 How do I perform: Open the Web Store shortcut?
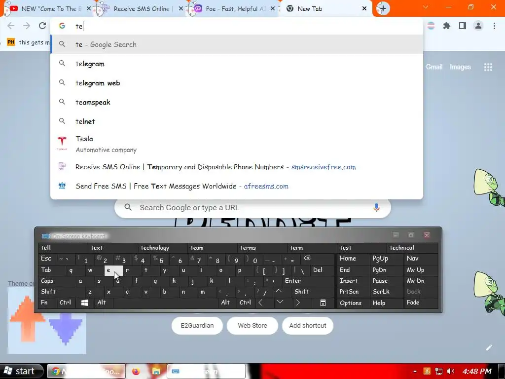[x=252, y=326]
